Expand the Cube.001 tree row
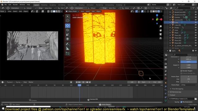This screenshot has height=111, width=198. [x=170, y=25]
